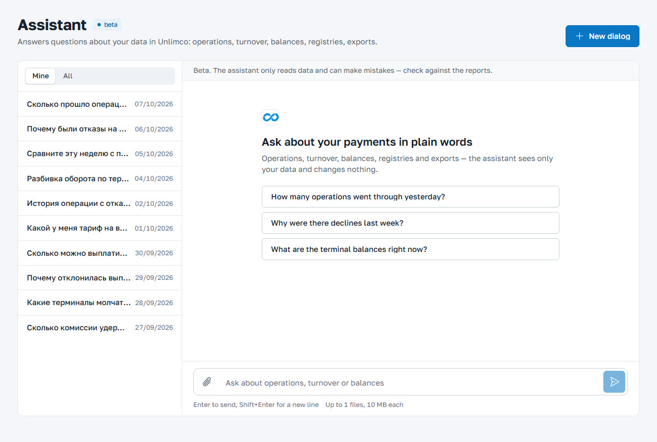Select the 'Какой у меня тариф' dialog

coord(100,228)
